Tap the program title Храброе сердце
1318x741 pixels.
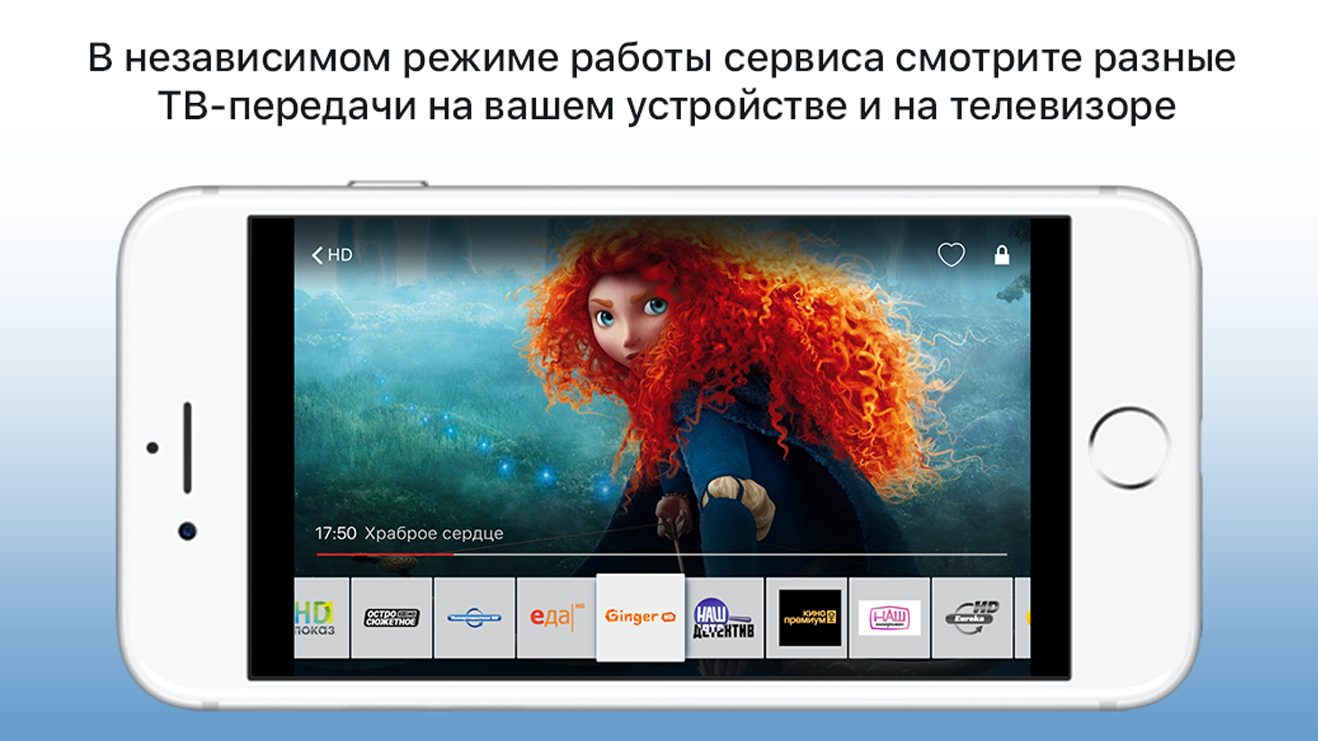[433, 533]
